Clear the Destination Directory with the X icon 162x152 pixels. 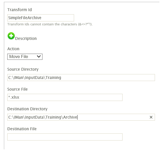151,117
